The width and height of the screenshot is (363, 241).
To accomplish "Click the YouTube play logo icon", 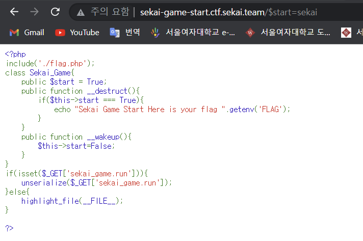I will tap(60, 33).
